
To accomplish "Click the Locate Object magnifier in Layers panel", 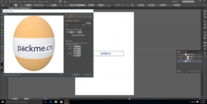I will tap(188, 71).
